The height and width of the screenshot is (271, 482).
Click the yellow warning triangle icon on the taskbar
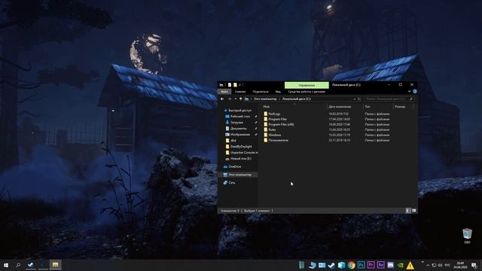click(410, 265)
